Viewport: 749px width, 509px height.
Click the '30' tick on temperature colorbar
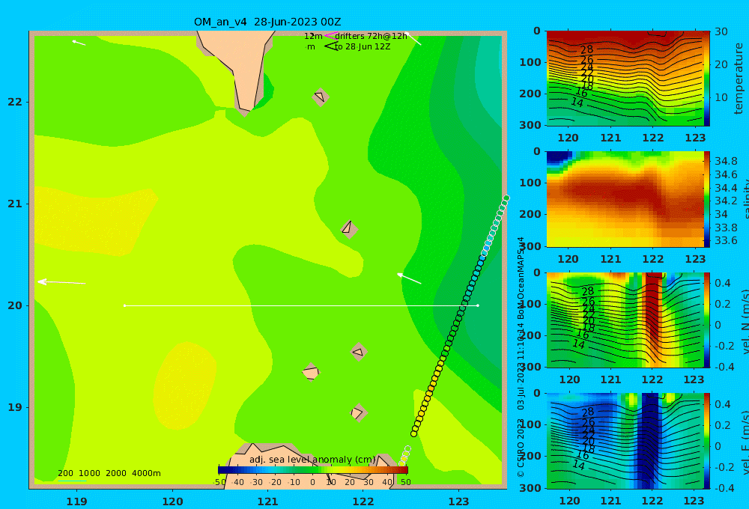tap(721, 31)
